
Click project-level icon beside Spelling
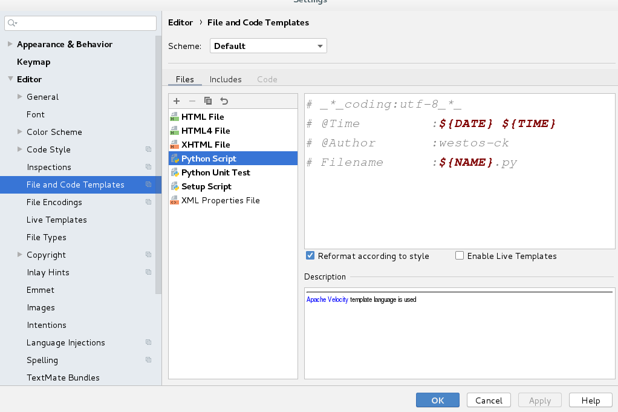[x=148, y=359]
